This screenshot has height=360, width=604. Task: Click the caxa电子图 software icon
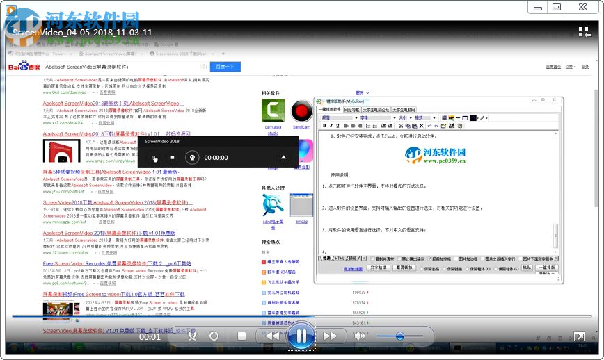click(x=273, y=204)
